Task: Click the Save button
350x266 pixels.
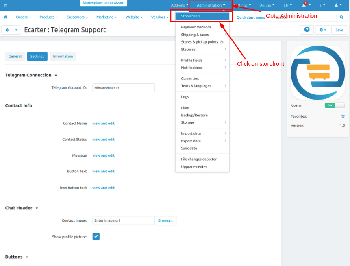Action: point(339,30)
